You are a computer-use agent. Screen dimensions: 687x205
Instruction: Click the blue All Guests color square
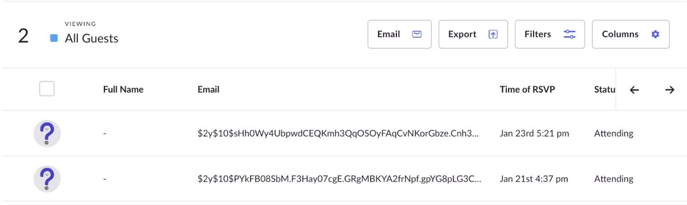(54, 38)
